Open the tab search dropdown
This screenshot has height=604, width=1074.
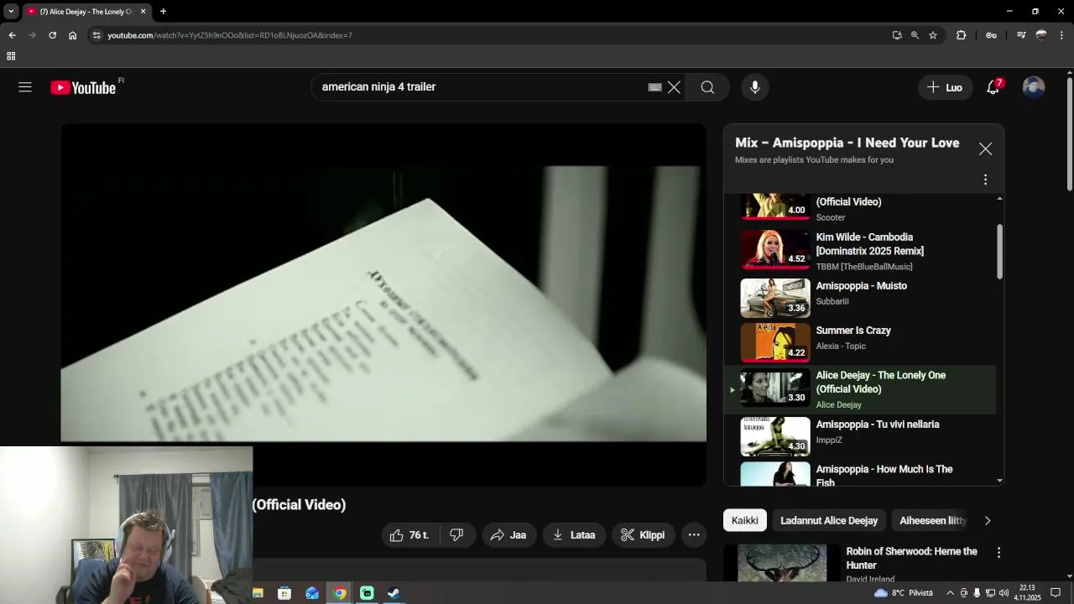click(11, 12)
